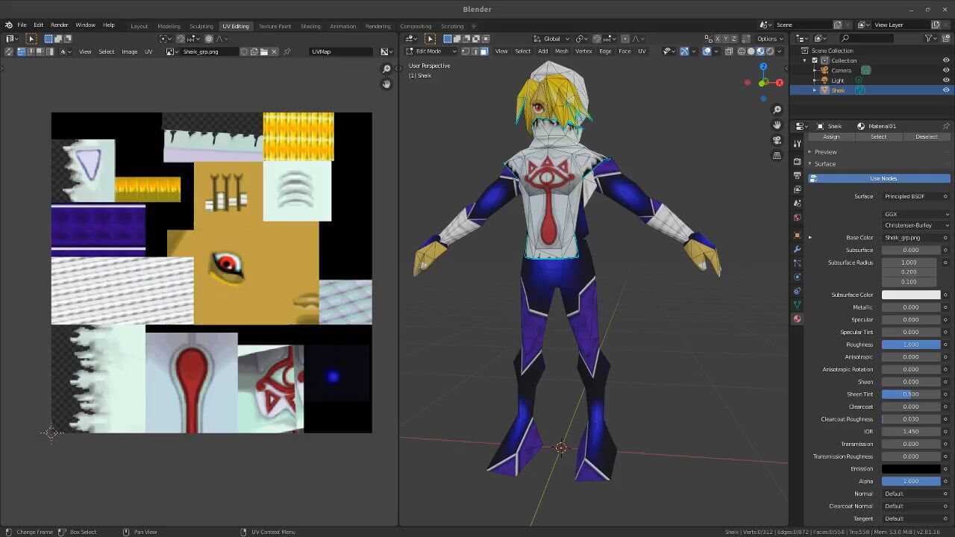Open the Material properties tab icon
This screenshot has width=955, height=537.
798,319
